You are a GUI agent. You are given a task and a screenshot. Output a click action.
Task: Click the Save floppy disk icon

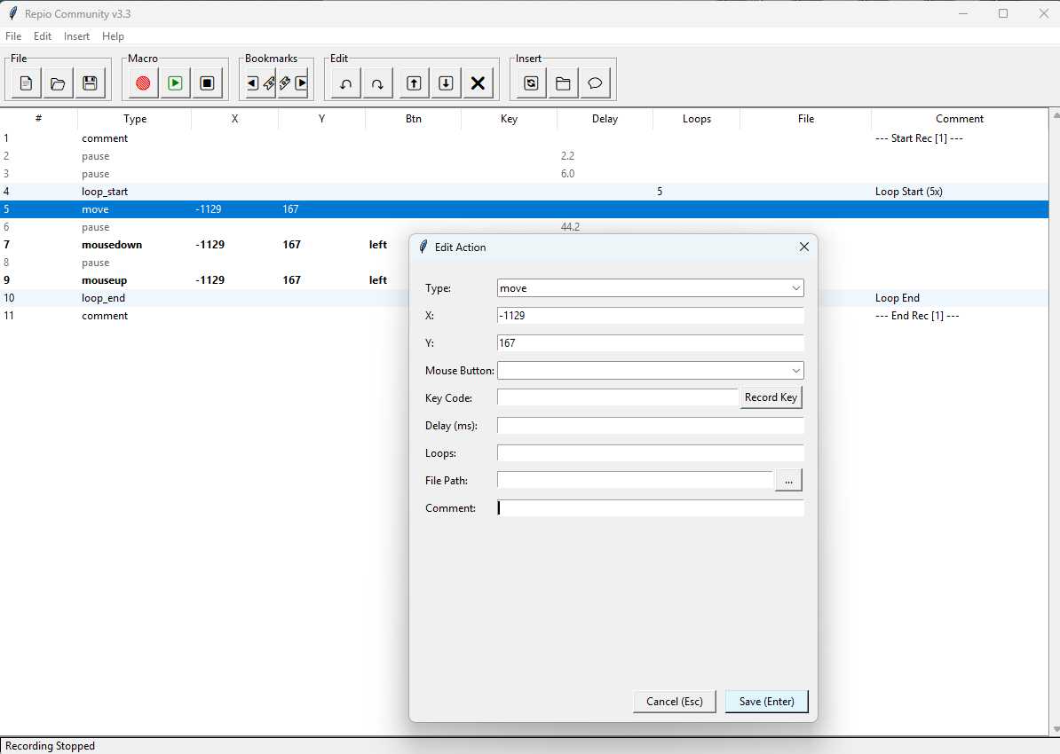(x=90, y=83)
